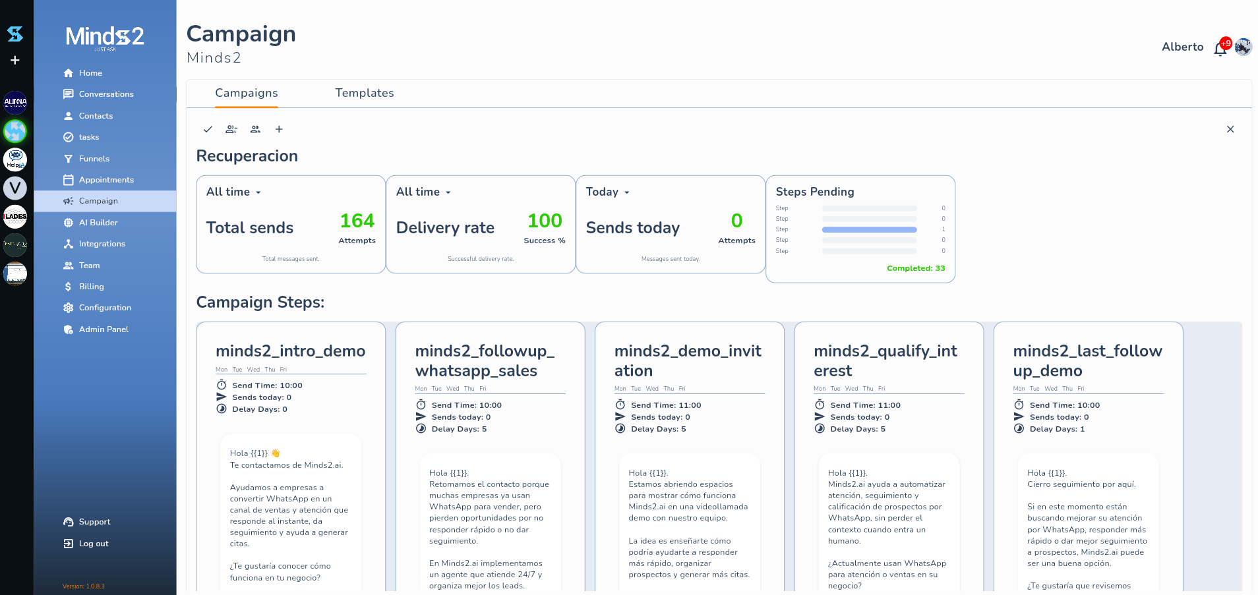Click Delay Days: 0 in minds2_intro_demo

coord(260,409)
